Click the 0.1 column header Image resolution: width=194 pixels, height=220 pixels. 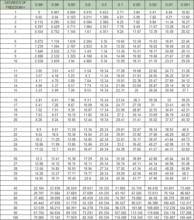[x=120, y=5]
